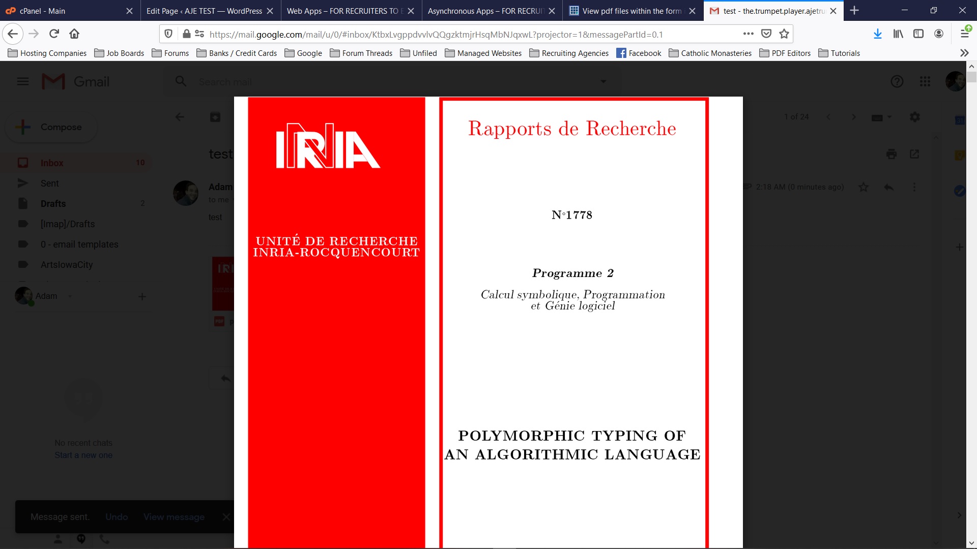Click Firefox downloads arrow icon

pyautogui.click(x=877, y=34)
